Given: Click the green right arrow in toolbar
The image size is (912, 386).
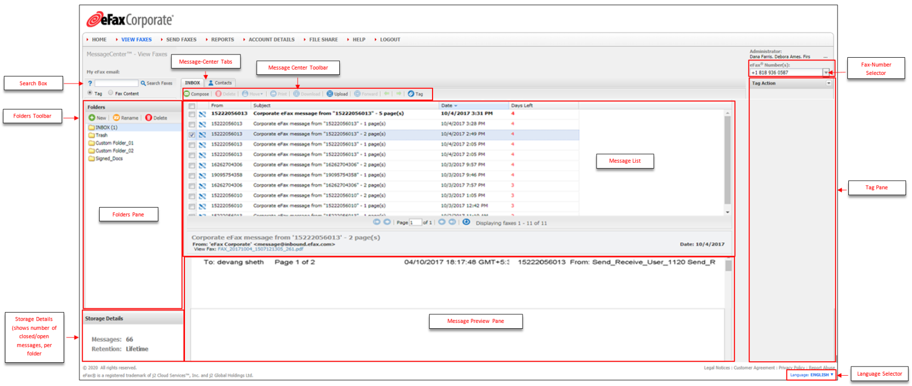Looking at the screenshot, I should [x=399, y=93].
